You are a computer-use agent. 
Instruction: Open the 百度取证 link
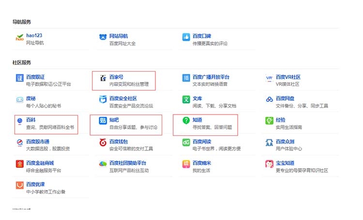[35, 77]
